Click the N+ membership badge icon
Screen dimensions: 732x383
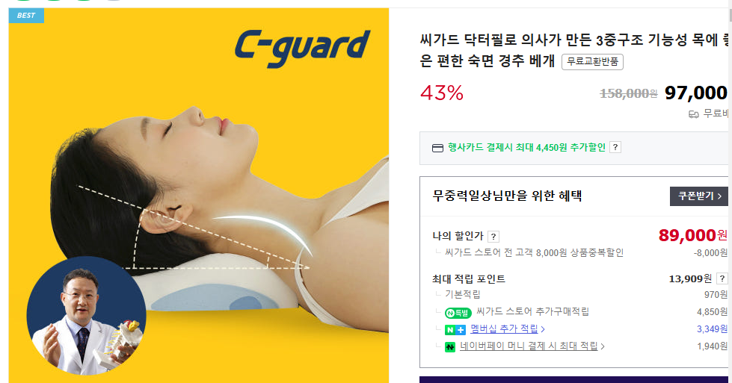click(x=455, y=330)
